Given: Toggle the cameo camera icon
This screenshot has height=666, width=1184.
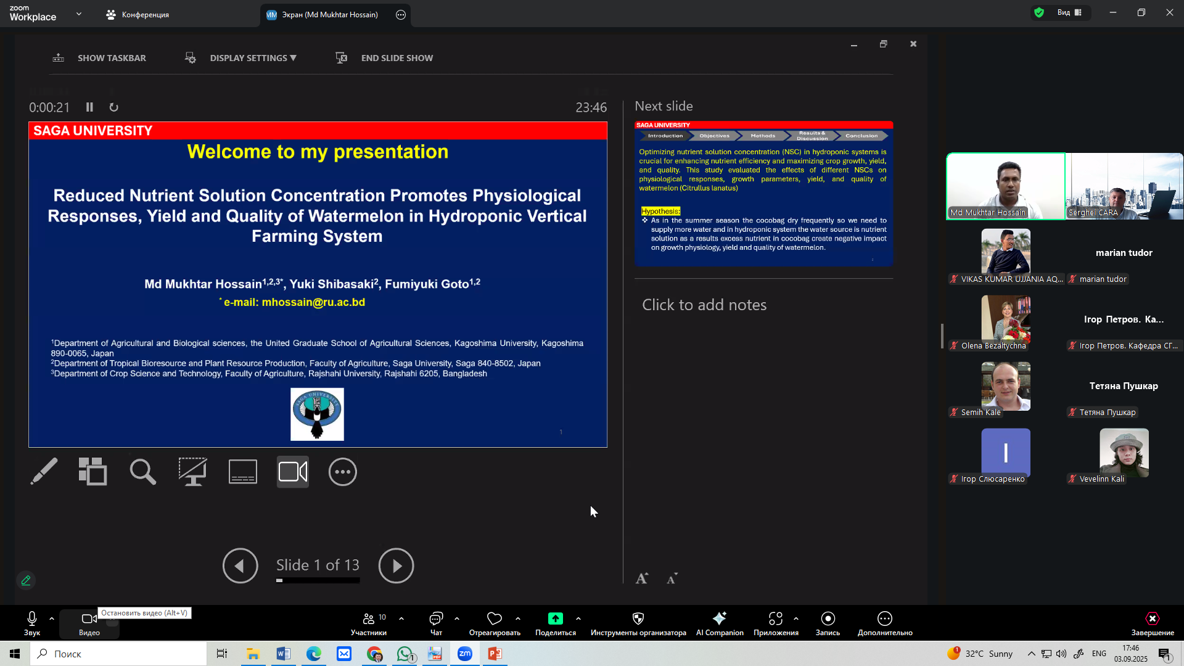Looking at the screenshot, I should click(293, 472).
